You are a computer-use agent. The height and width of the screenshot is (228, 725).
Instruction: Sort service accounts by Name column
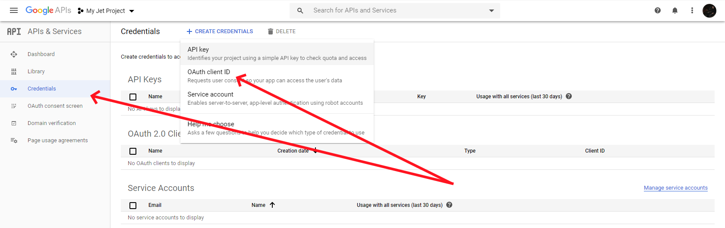258,205
